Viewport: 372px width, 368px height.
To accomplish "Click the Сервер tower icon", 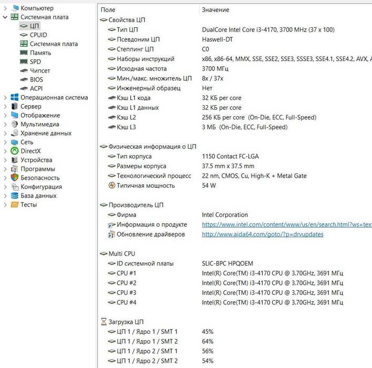I will [15, 106].
